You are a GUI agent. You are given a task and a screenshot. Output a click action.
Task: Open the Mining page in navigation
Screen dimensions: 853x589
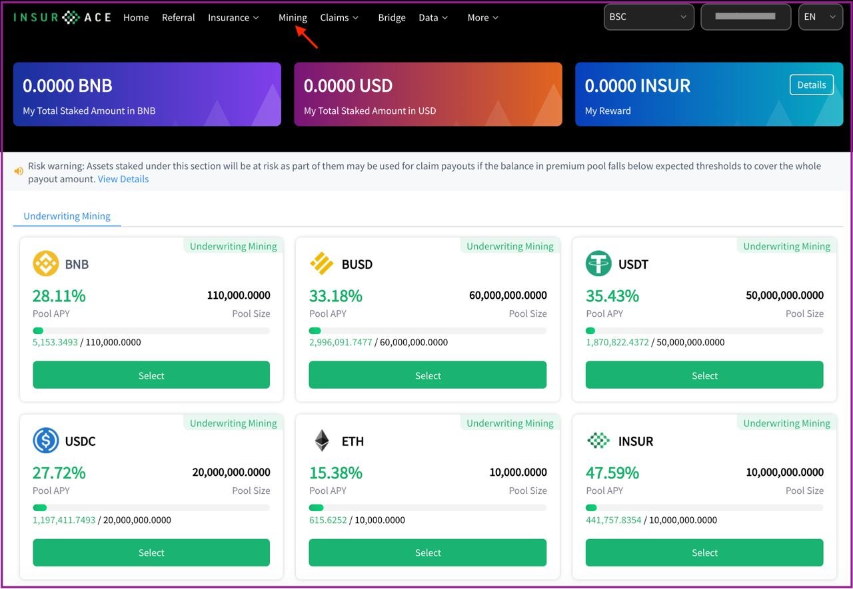tap(293, 18)
